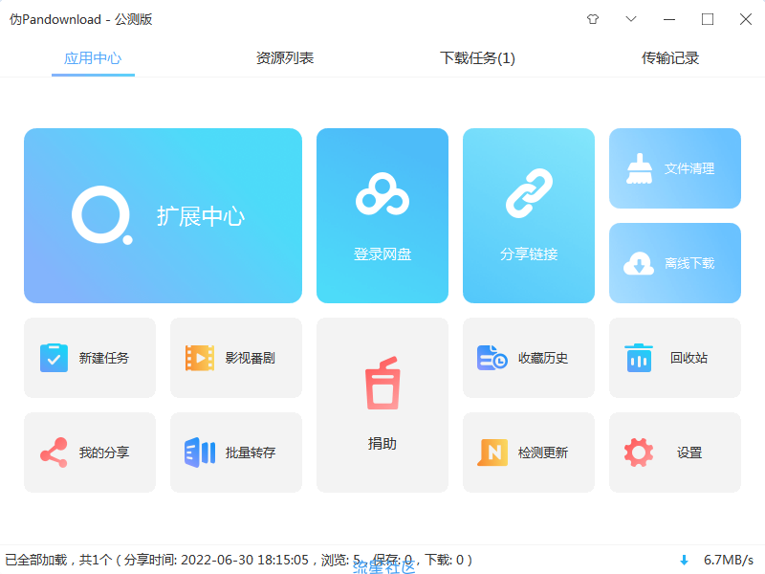
Task: Click the 文件清理 label
Action: click(x=689, y=168)
